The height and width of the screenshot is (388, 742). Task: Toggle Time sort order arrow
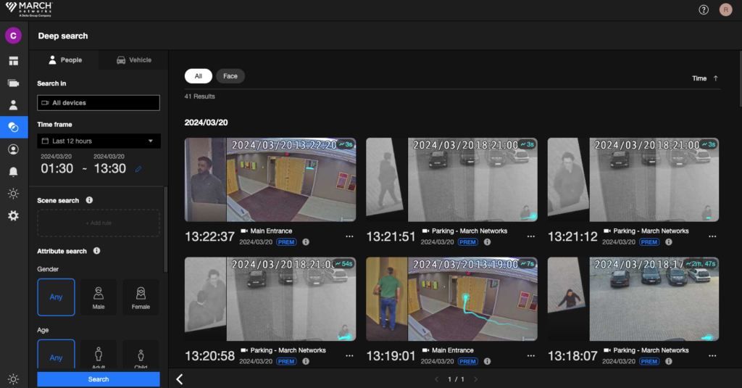(716, 78)
